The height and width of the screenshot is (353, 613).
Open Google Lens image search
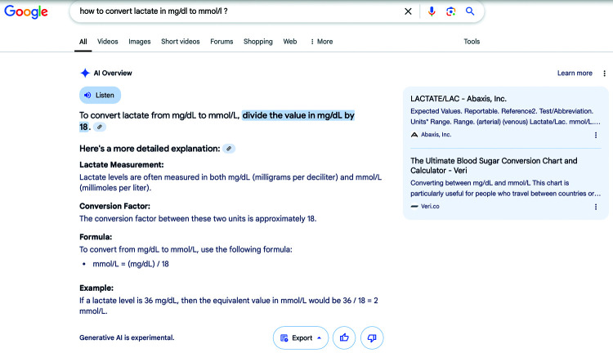click(x=450, y=11)
